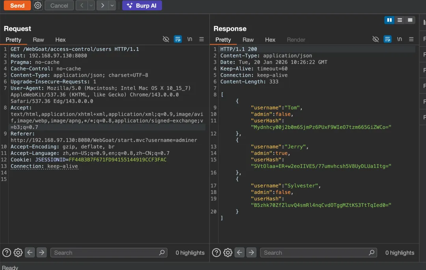Go back to previous request in history
This screenshot has width=426, height=270.
pos(82,6)
